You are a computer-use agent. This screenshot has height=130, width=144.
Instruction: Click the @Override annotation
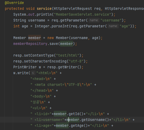14,3
